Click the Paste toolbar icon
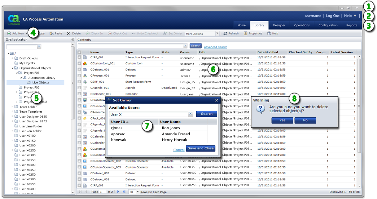The height and width of the screenshot is (199, 377). pos(52,33)
